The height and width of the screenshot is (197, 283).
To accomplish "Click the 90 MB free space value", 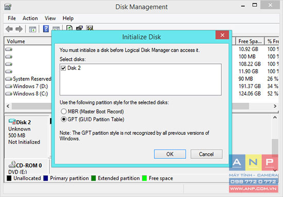I will [x=245, y=79].
